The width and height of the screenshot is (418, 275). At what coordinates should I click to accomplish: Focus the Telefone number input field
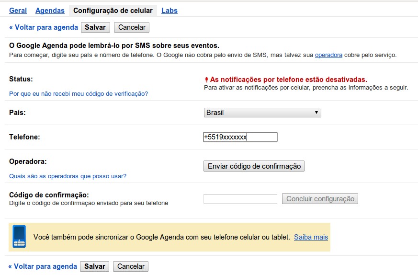pyautogui.click(x=240, y=137)
